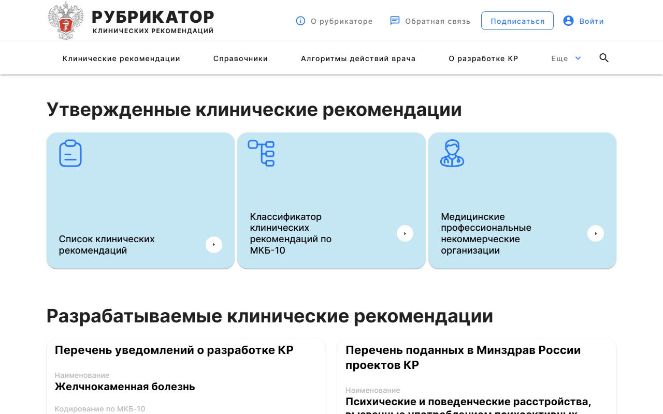Click the 'Желчнокаменная болезнь' entry

(x=125, y=387)
